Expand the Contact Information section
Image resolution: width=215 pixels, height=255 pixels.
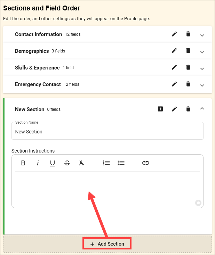202,35
